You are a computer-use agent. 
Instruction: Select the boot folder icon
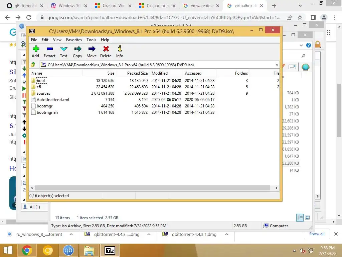click(x=33, y=80)
